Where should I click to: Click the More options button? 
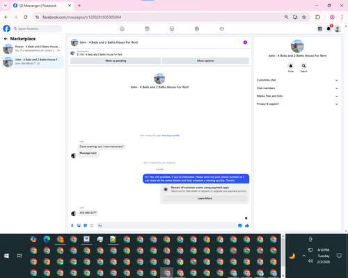pos(205,60)
